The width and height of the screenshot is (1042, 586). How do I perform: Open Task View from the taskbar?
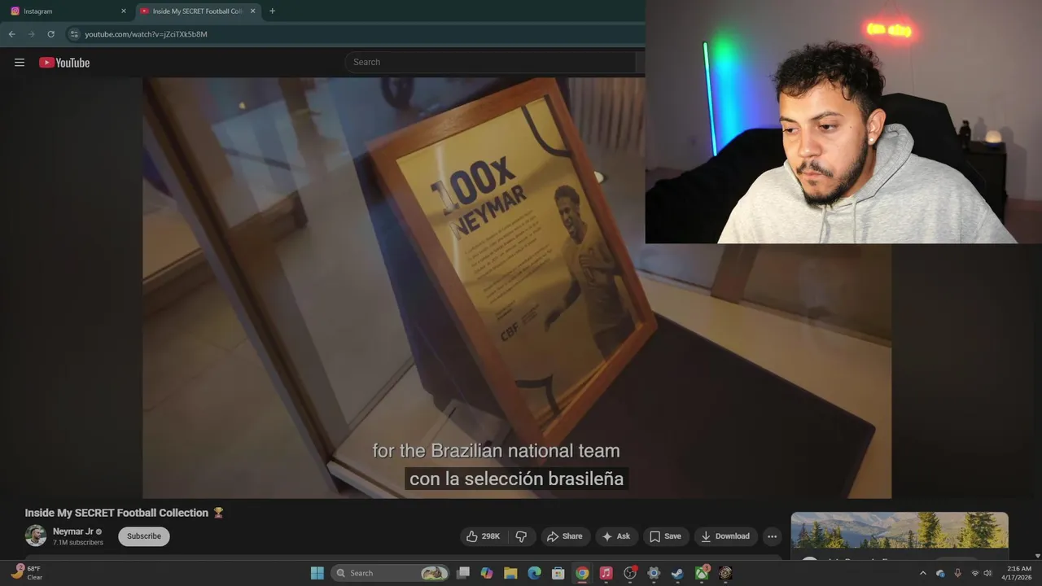[463, 573]
